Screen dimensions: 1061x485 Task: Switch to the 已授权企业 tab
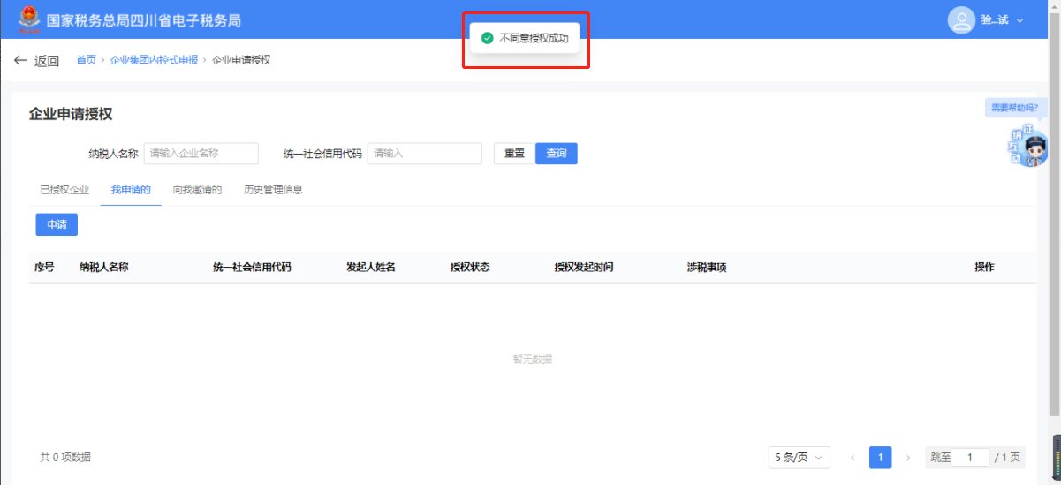pyautogui.click(x=64, y=189)
